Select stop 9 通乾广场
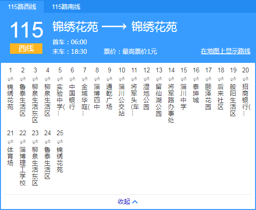 [109, 97]
